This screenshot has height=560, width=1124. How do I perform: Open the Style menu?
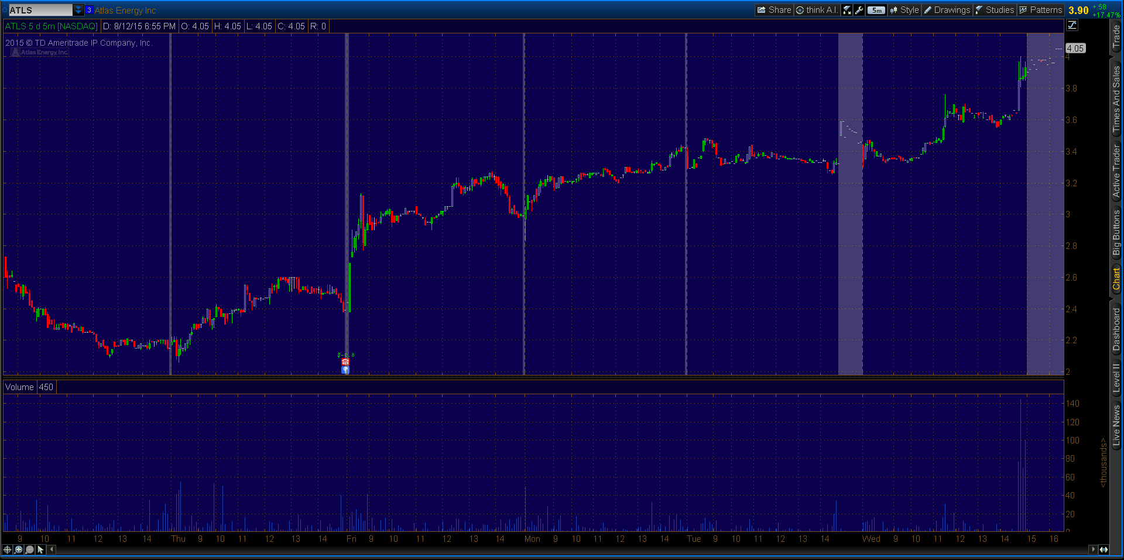tap(904, 10)
